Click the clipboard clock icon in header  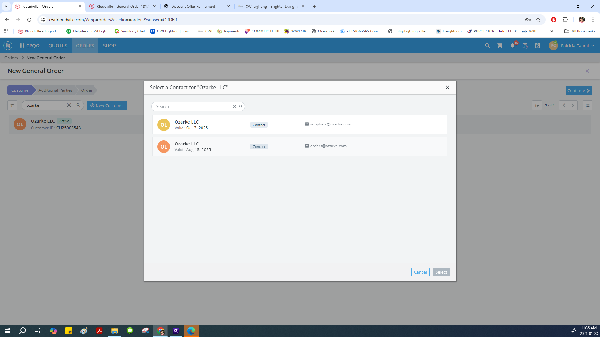click(x=525, y=46)
